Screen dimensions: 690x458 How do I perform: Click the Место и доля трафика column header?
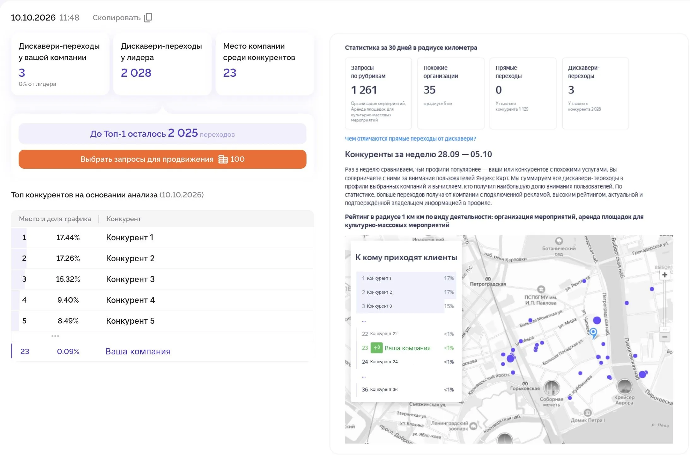point(55,219)
